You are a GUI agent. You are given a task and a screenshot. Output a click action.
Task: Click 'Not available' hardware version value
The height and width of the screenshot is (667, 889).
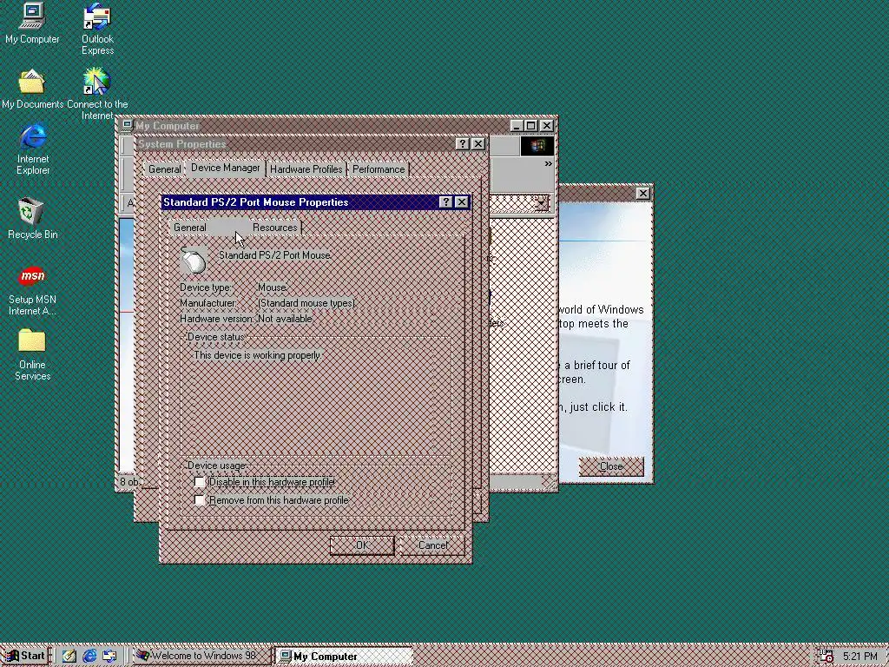(285, 319)
